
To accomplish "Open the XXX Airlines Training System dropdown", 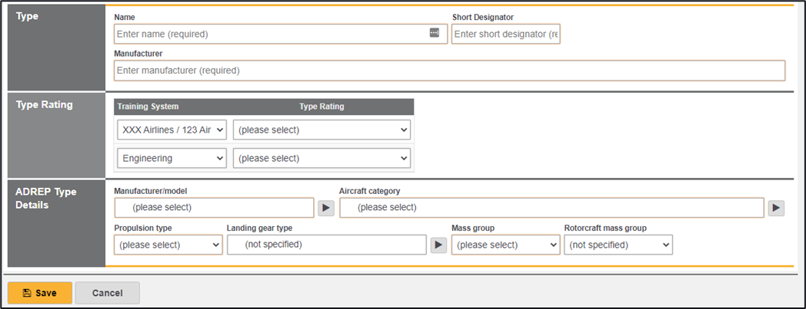I will [x=172, y=130].
